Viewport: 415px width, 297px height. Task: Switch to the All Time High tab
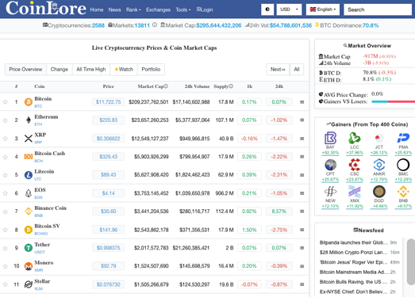[x=91, y=70]
